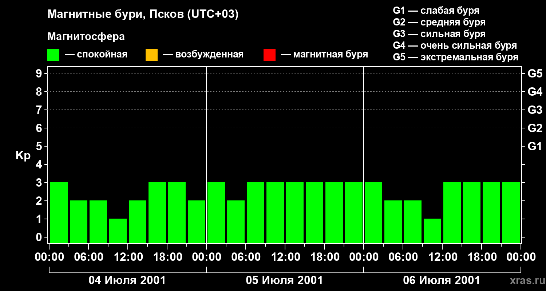
Task: Click the 05 July 18:00–21:00 bar
Action: (334, 212)
